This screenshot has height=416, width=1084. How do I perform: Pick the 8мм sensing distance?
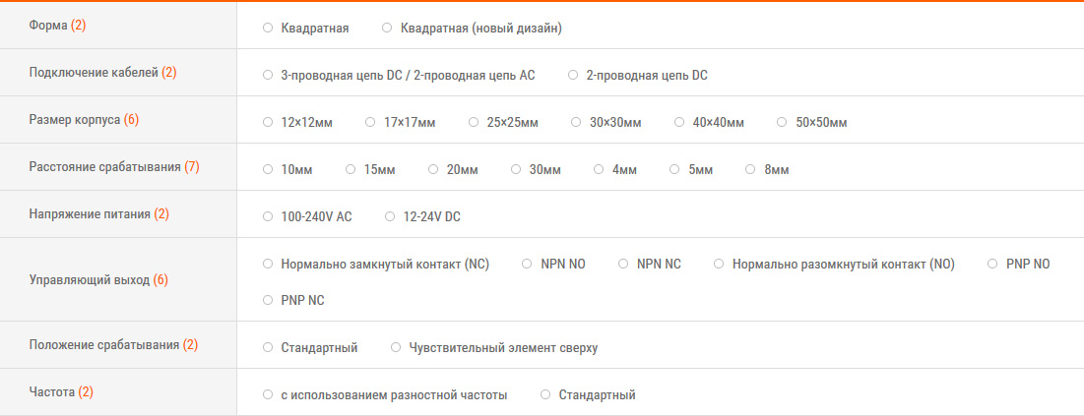(752, 170)
